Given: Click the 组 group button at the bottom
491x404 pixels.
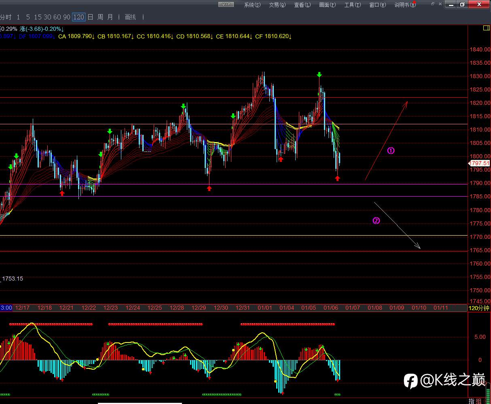Looking at the screenshot, I should 479,401.
